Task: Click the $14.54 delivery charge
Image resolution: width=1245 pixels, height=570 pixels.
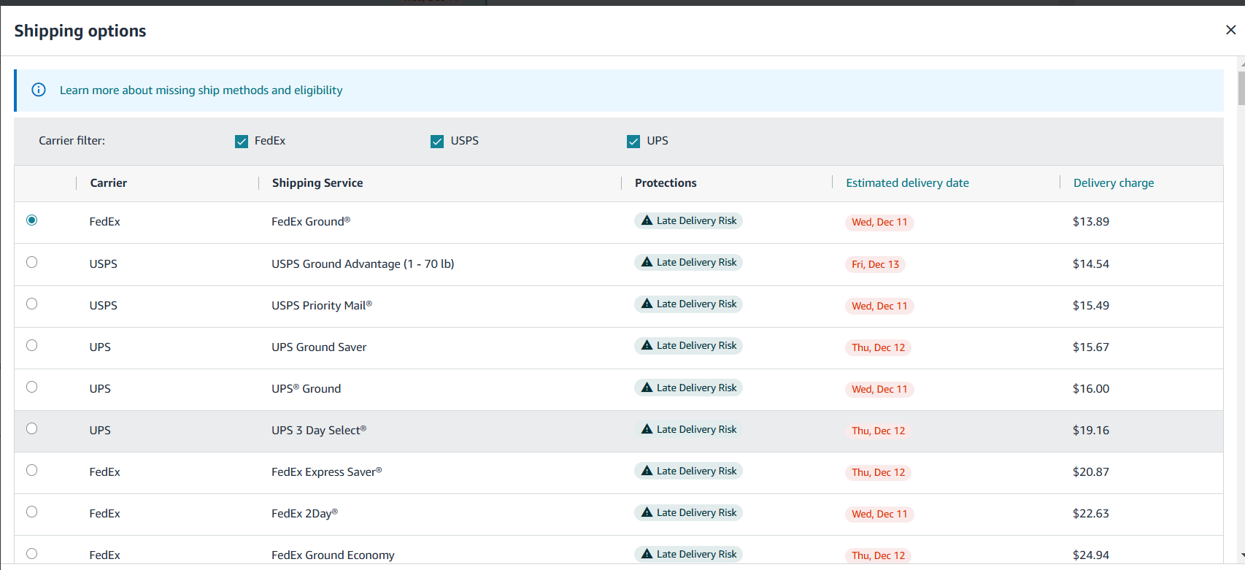Action: (x=1091, y=264)
